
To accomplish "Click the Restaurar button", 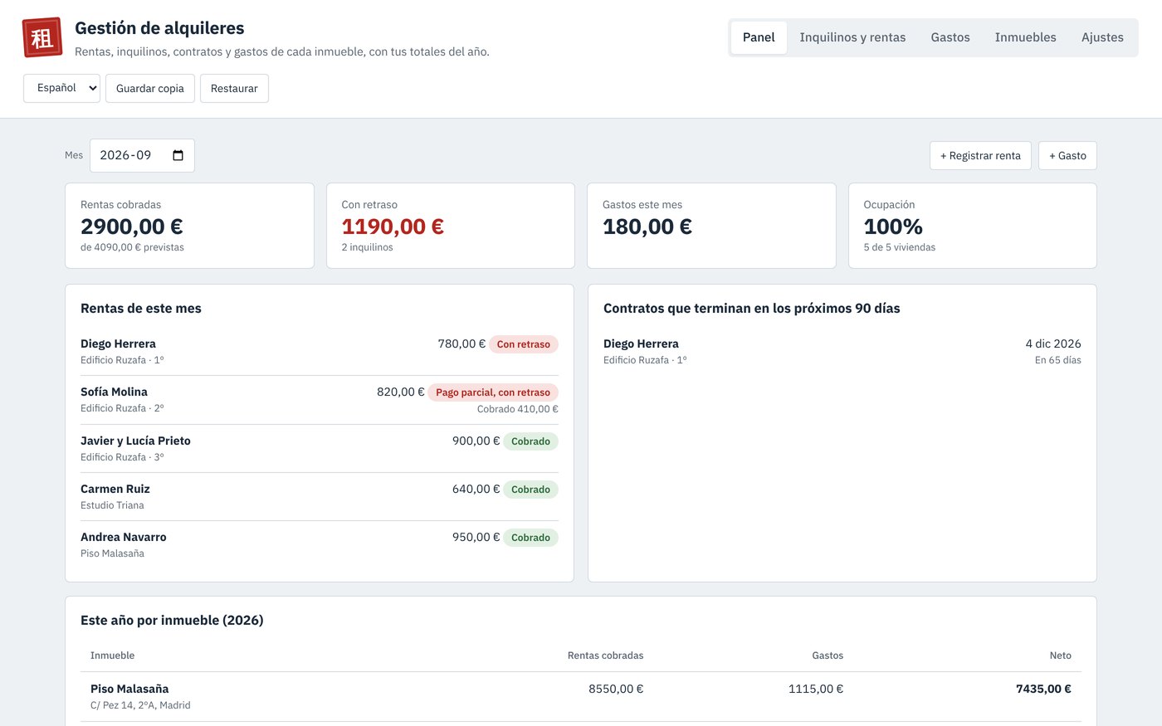I will pos(234,88).
